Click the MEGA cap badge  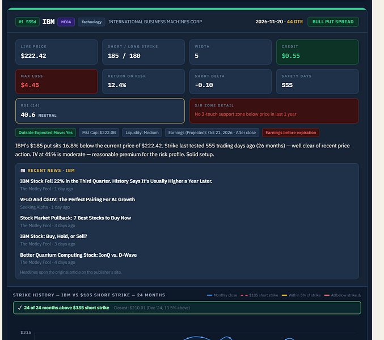pyautogui.click(x=66, y=22)
